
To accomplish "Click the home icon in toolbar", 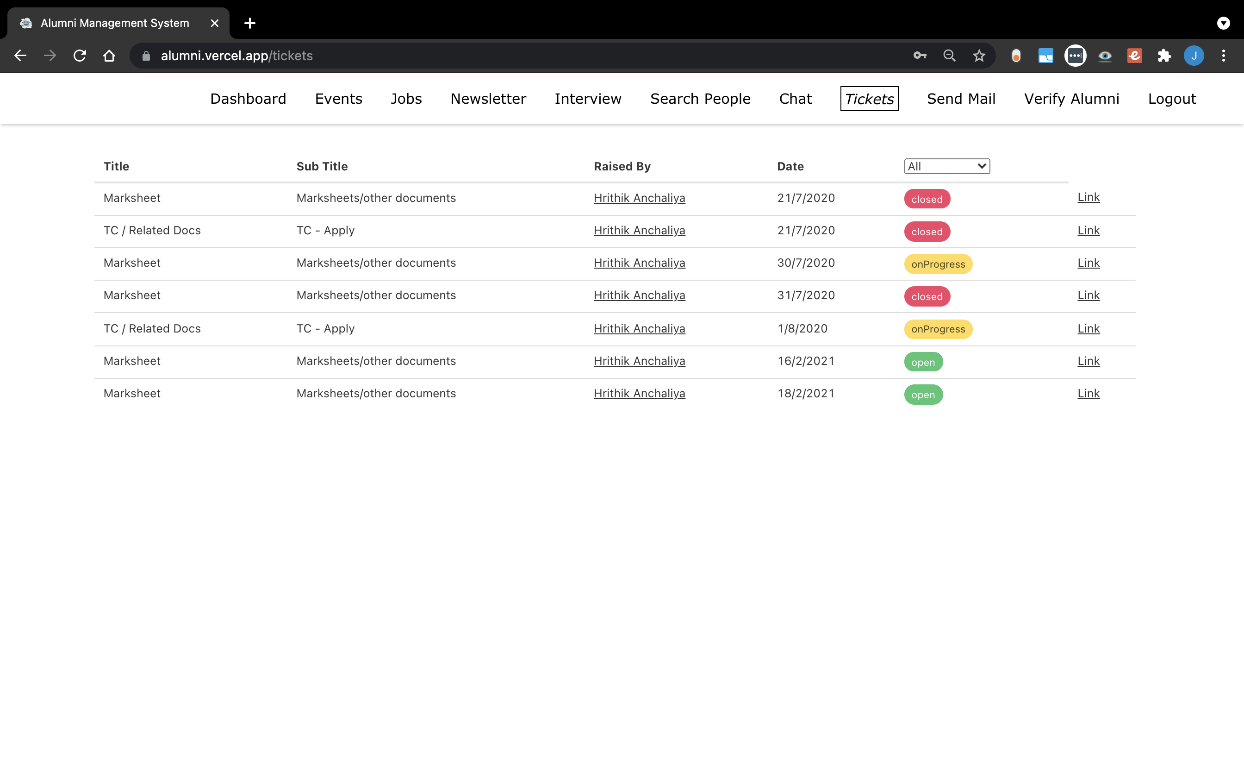I will click(109, 56).
